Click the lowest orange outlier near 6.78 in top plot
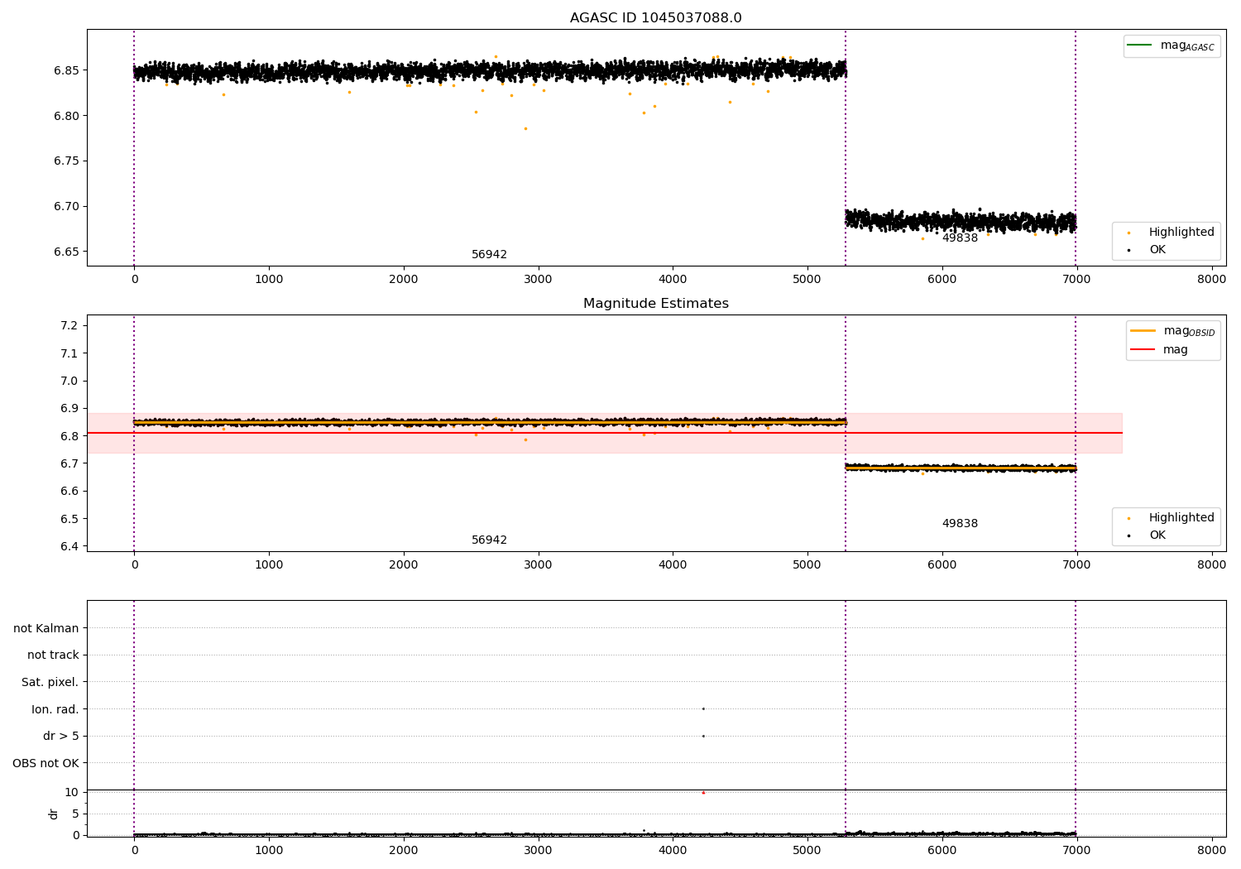This screenshot has height=869, width=1241. coord(525,128)
